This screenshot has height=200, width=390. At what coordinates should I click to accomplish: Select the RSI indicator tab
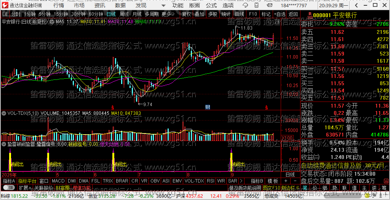[210, 181]
